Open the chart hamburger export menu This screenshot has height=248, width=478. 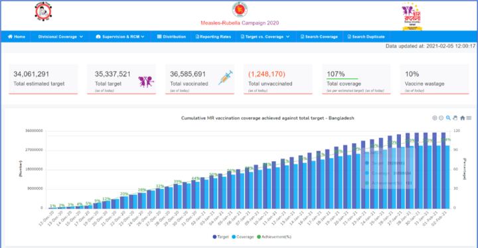469,118
